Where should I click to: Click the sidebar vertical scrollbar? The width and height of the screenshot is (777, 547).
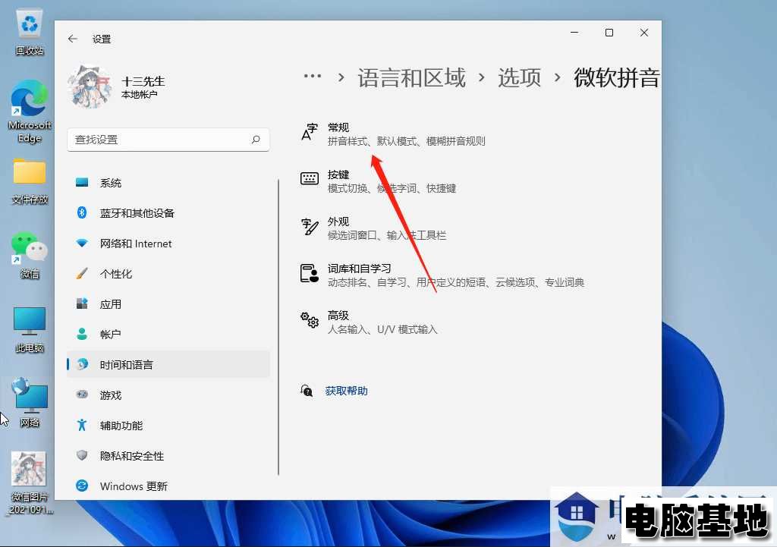[278, 327]
